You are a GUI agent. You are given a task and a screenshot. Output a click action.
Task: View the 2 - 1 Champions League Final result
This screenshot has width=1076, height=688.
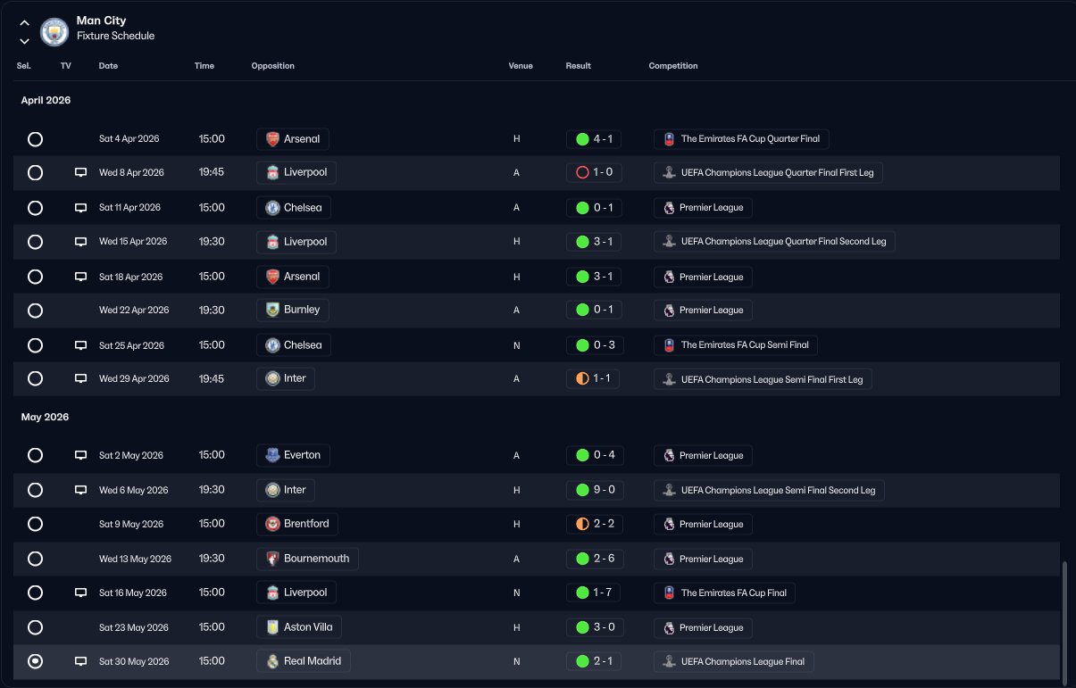[594, 662]
